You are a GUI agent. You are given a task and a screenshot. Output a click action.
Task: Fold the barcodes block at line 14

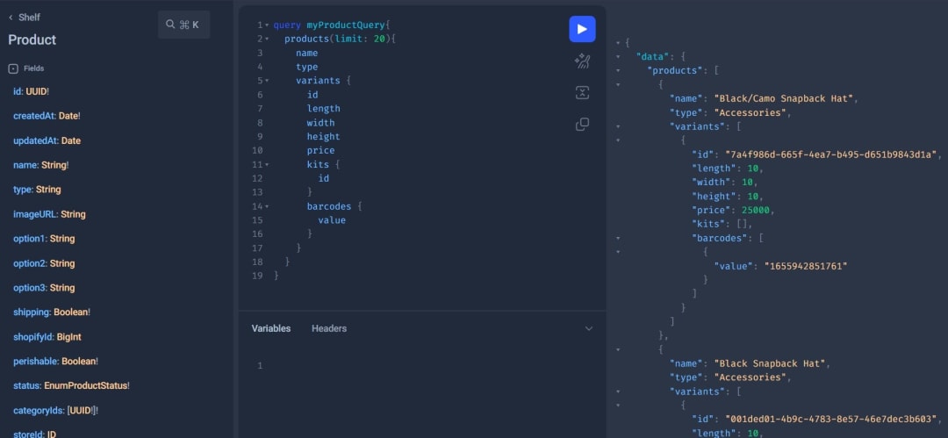coord(267,206)
